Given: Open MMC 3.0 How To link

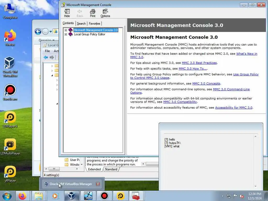Looking at the screenshot, I should (x=193, y=69).
